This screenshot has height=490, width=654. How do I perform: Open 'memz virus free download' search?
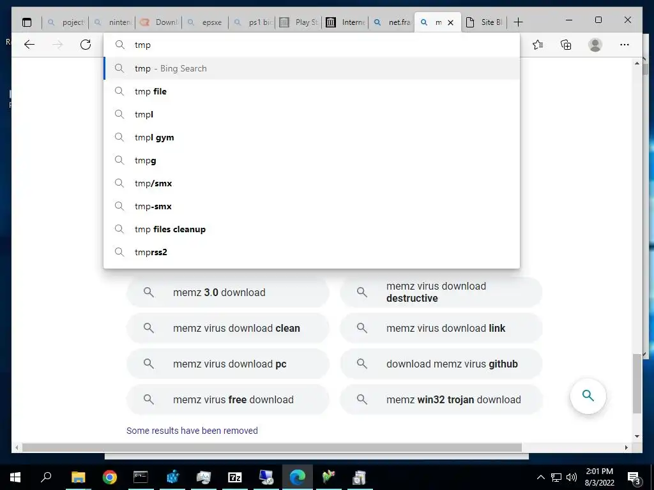228,399
